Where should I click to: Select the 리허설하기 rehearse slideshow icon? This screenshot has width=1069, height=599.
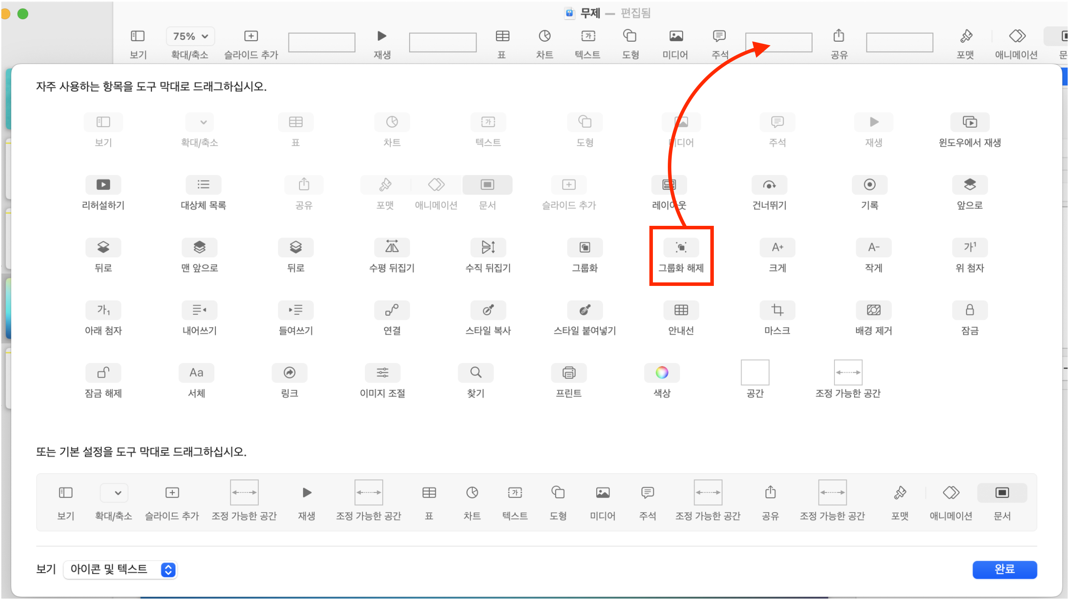[x=103, y=185]
